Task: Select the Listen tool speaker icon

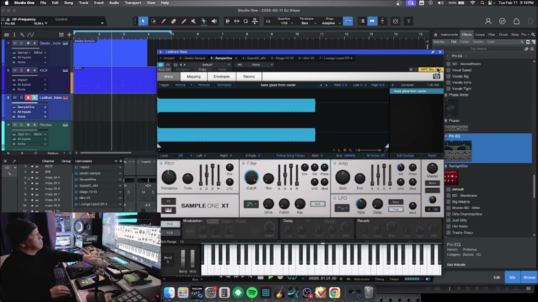Action: (214, 21)
